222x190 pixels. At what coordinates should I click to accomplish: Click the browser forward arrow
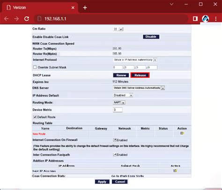tap(16, 19)
